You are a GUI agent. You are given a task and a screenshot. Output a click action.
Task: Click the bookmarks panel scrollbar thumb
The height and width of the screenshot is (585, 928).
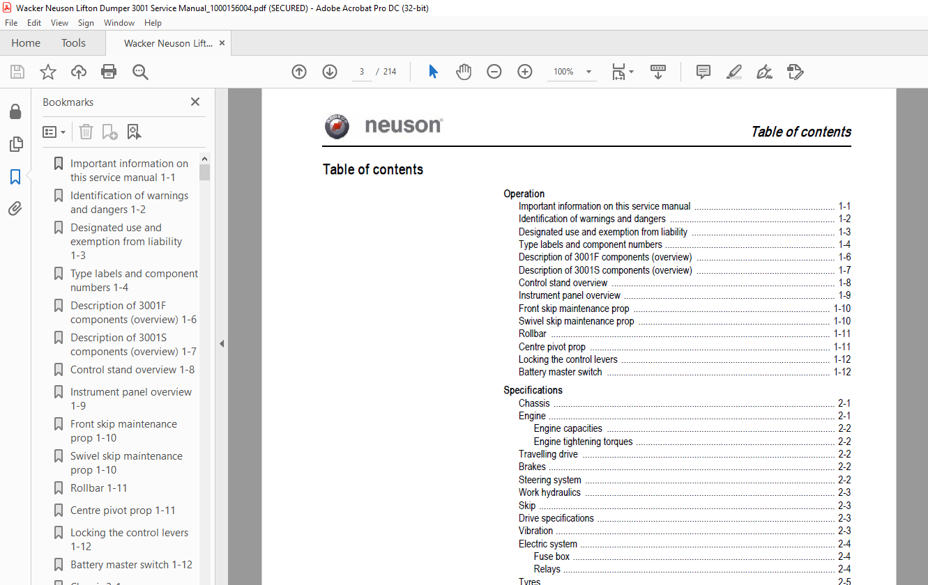(x=204, y=172)
